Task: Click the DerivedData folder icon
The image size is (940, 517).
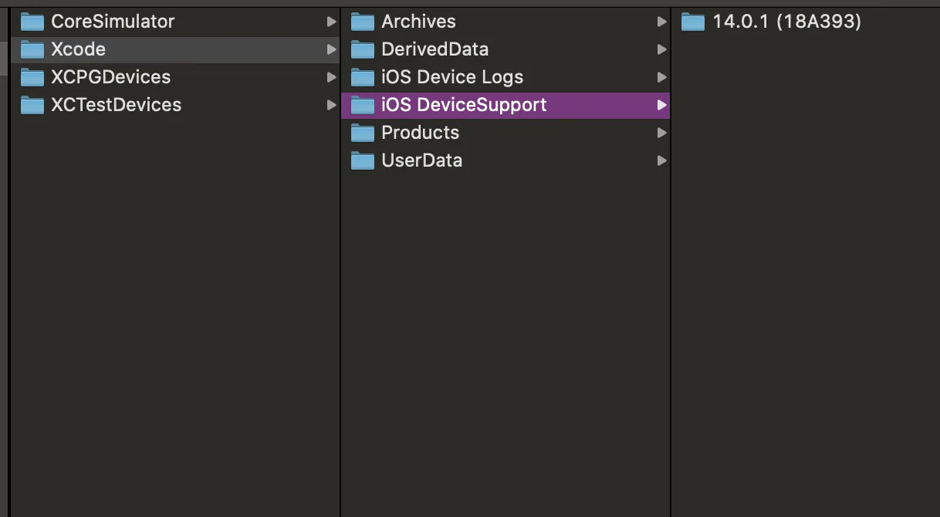Action: pos(362,49)
